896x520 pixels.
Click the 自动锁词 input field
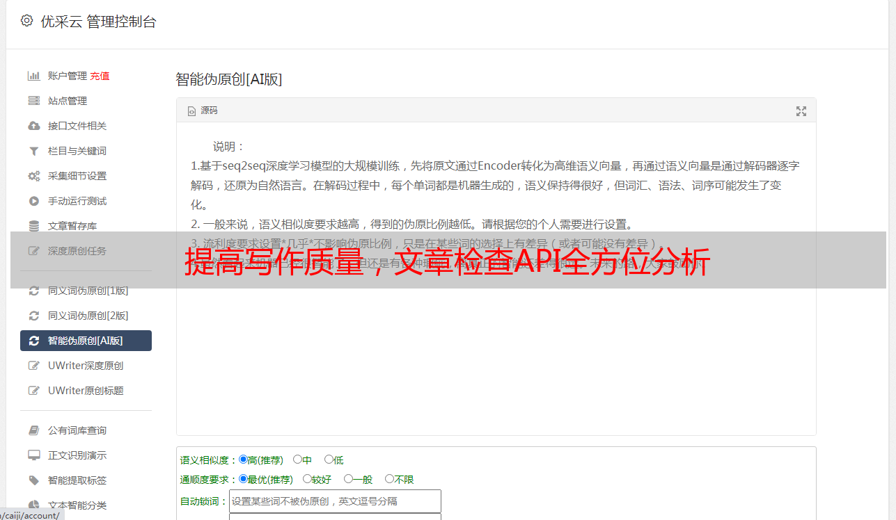click(x=335, y=501)
